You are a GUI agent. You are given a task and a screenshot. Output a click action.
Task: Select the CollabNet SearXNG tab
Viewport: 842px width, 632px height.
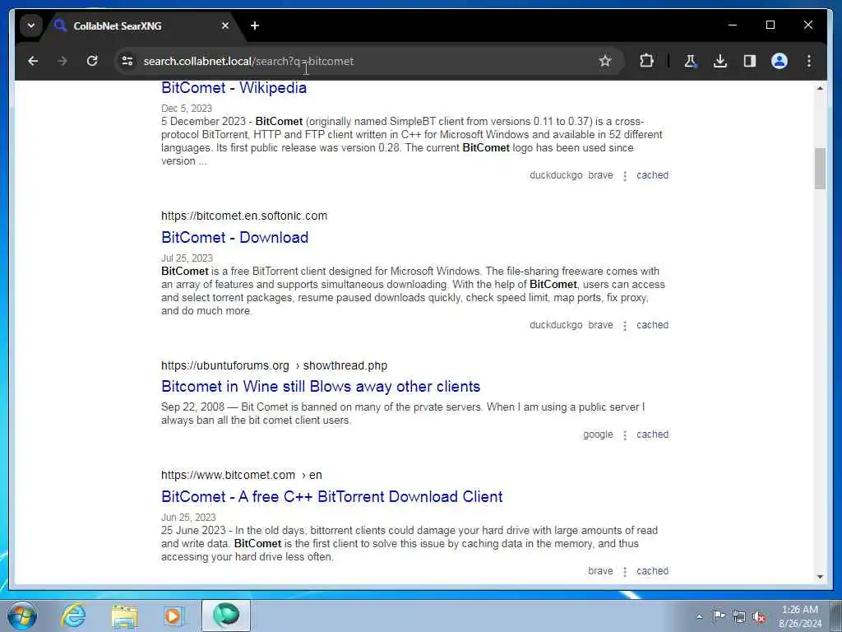tap(142, 26)
